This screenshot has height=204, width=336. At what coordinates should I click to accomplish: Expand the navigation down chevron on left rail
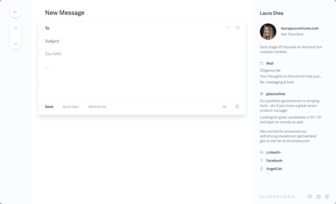(15, 44)
